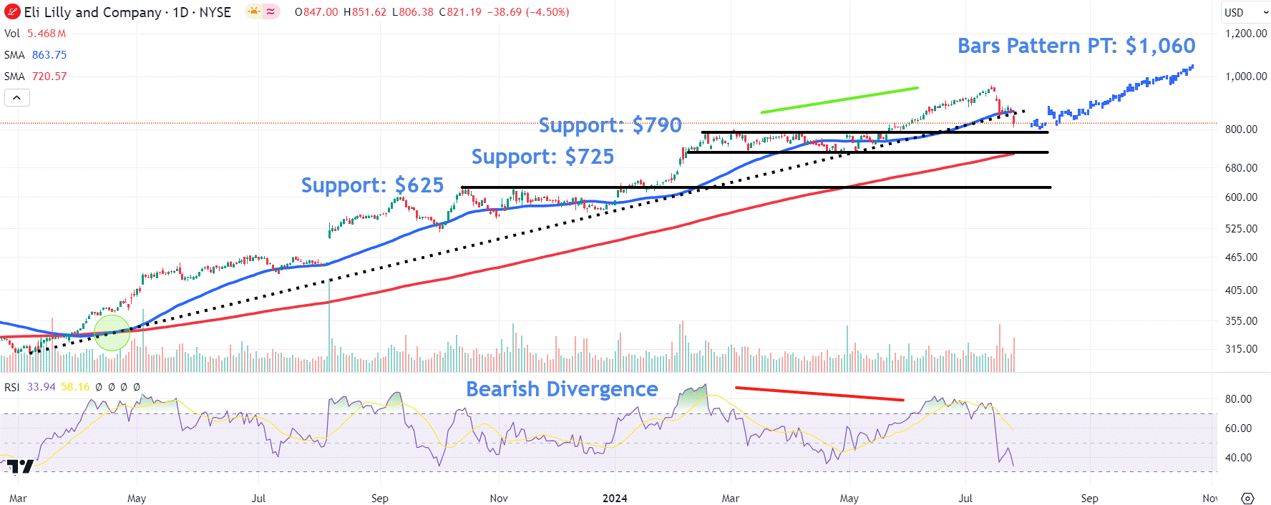1271x505 pixels.
Task: Click the RSI moving average value 58.16
Action: pos(75,387)
